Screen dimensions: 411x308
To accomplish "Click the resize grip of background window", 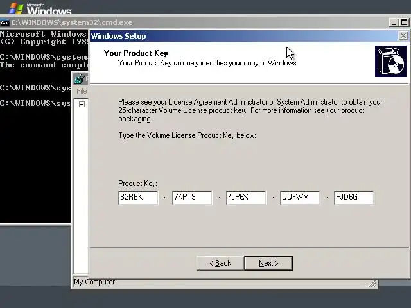I will [x=372, y=284].
